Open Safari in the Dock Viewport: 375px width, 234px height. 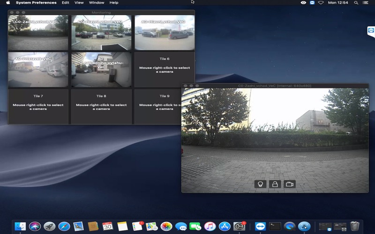(64, 226)
